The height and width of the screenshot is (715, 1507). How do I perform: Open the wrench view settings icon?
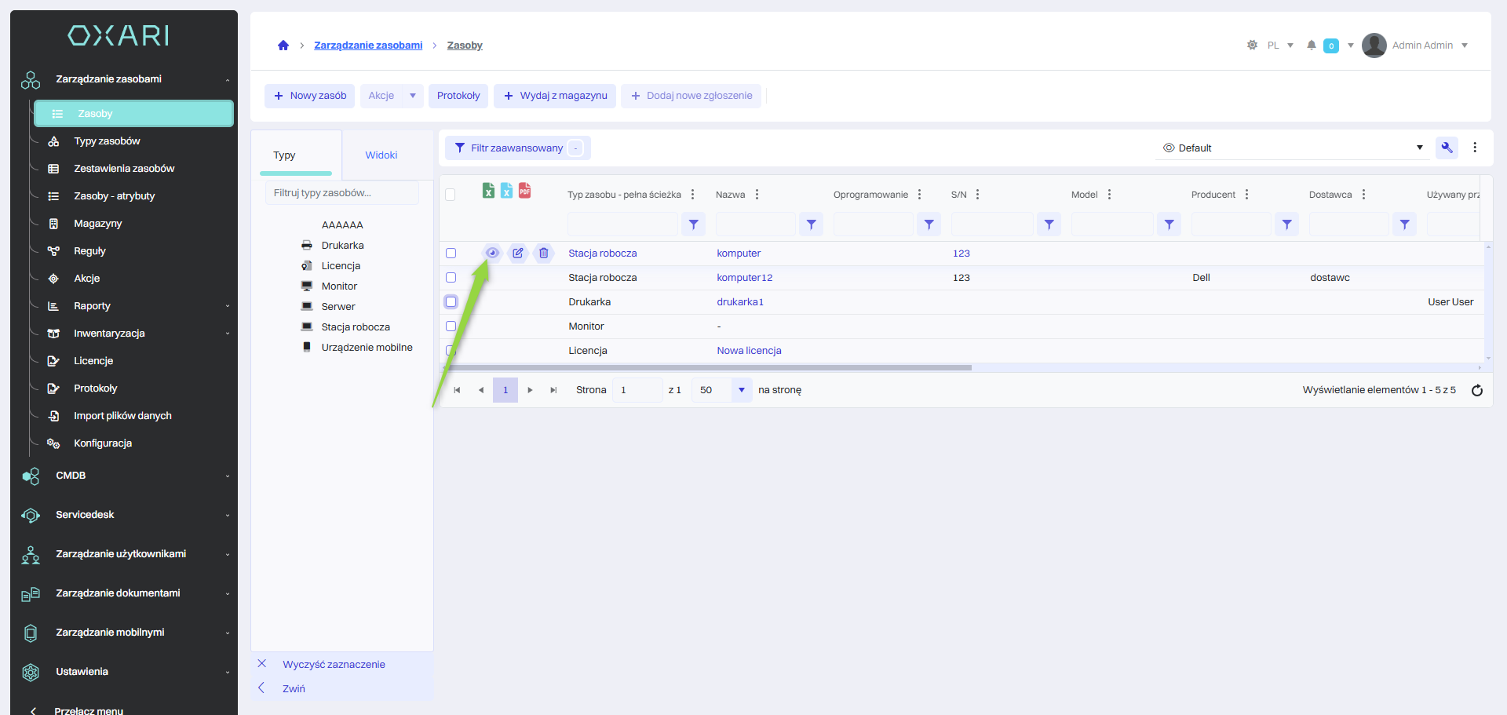point(1447,148)
